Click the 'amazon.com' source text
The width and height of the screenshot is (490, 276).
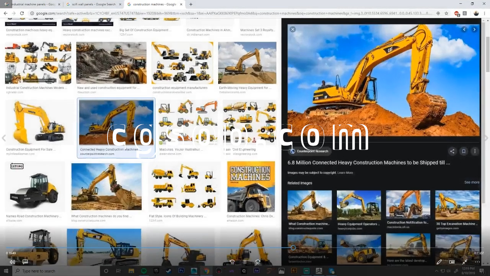click(x=235, y=220)
